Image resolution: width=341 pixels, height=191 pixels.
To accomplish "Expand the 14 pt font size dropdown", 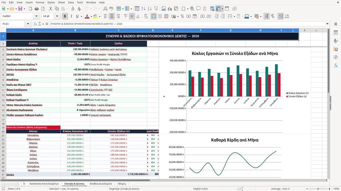I will tap(57, 16).
